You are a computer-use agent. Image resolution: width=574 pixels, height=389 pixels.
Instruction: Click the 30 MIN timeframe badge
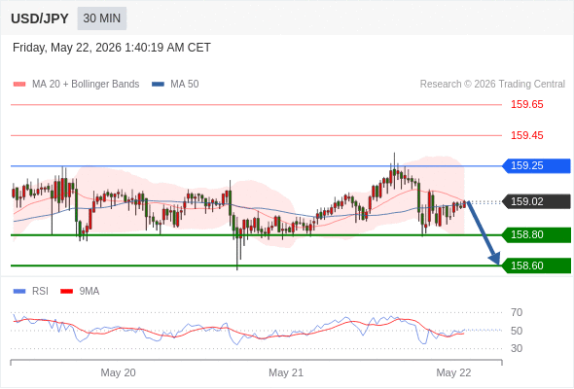102,18
